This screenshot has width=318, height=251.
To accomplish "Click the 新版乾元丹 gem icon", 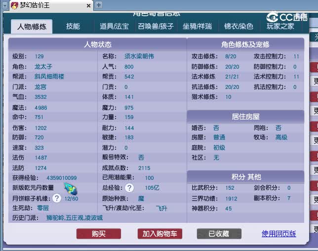I will [x=71, y=189].
